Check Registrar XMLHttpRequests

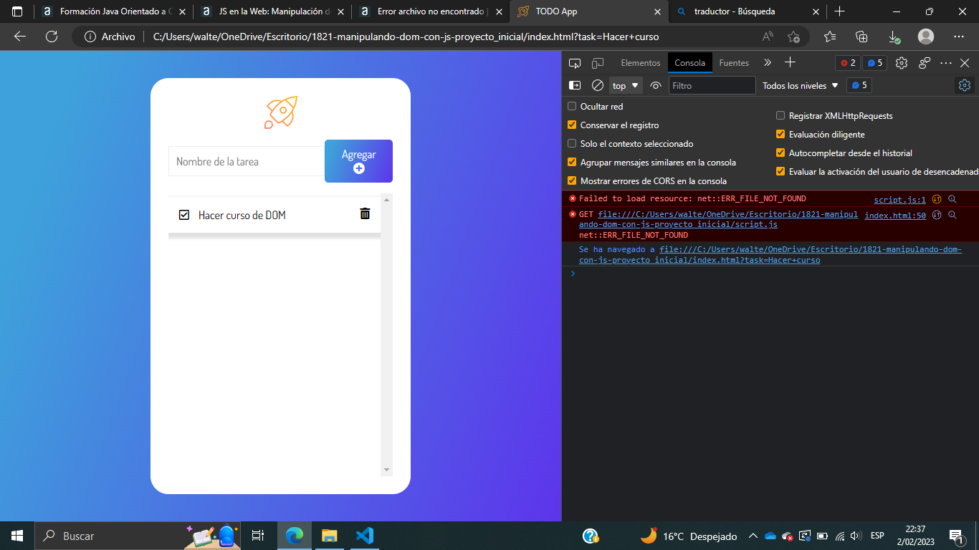point(780,115)
